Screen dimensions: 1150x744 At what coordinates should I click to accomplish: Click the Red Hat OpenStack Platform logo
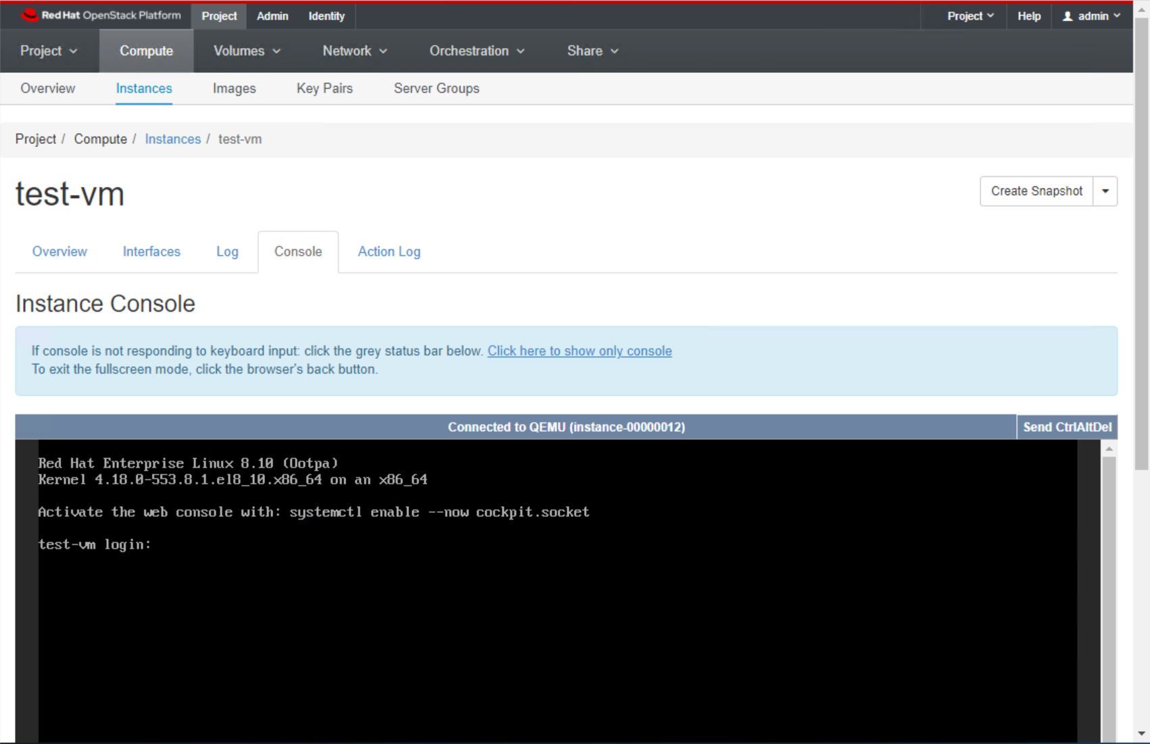pos(101,16)
